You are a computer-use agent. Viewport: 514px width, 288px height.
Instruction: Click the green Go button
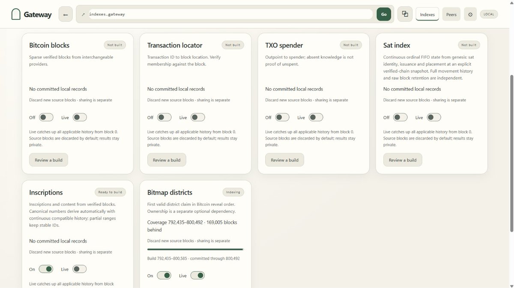pyautogui.click(x=384, y=14)
